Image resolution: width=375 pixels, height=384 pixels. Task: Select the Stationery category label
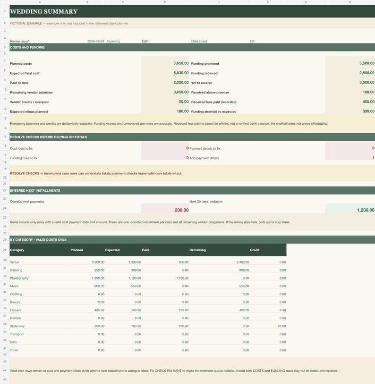click(17, 326)
